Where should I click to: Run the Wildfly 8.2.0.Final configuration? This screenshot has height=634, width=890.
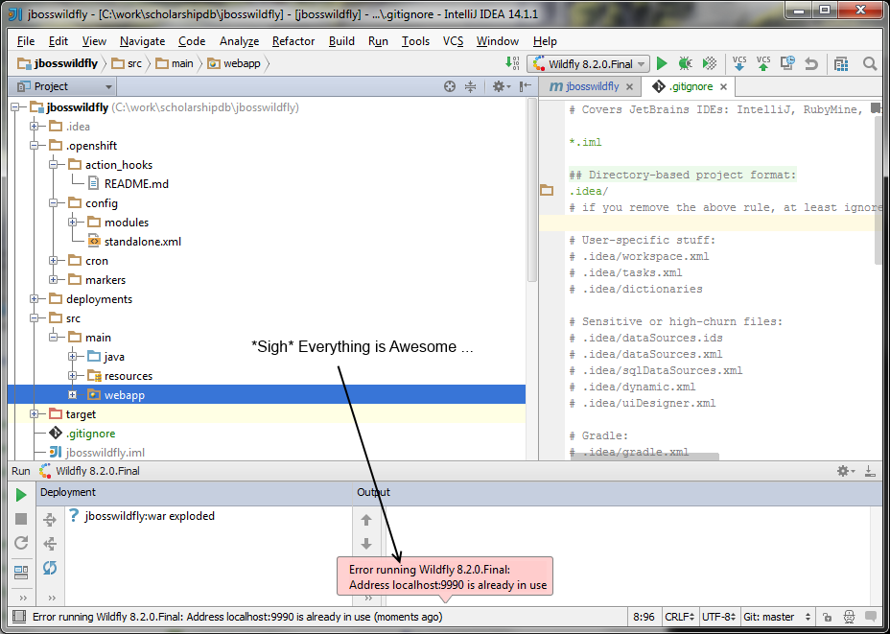[x=661, y=63]
